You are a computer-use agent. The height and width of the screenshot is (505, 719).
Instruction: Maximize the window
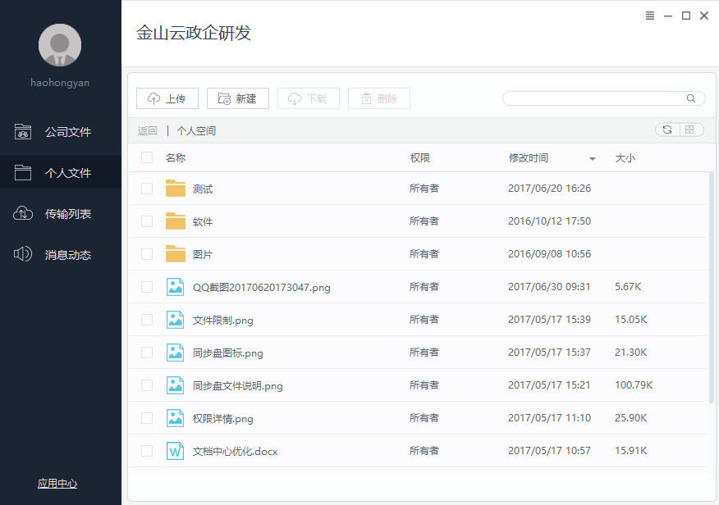click(x=686, y=16)
